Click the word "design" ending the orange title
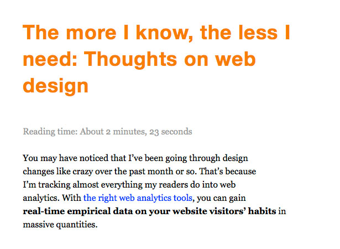 pos(55,86)
